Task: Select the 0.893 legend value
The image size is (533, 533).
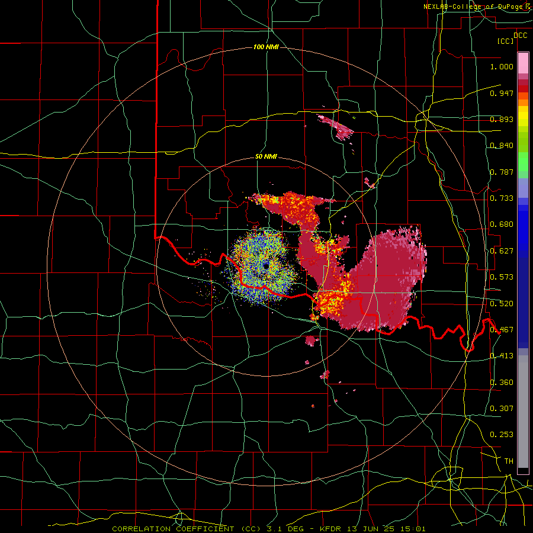Action: pos(502,119)
